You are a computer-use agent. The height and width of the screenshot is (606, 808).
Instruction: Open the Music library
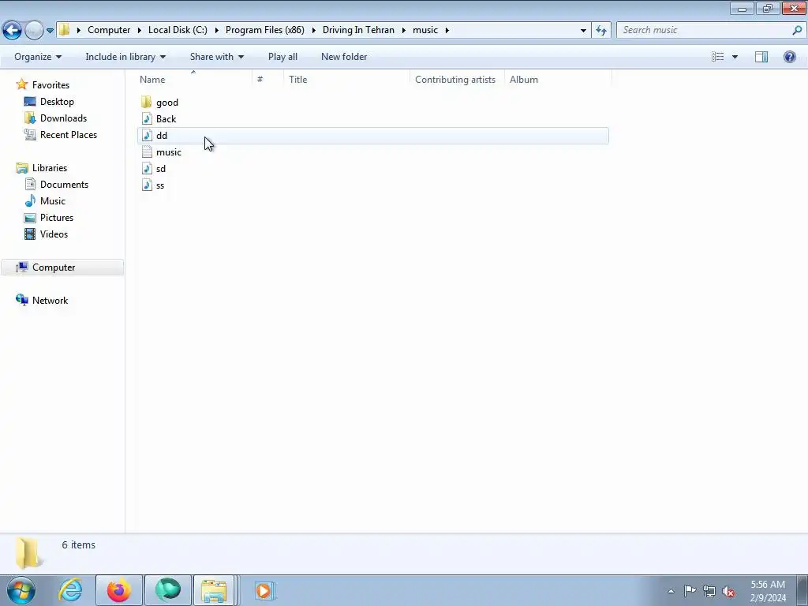pyautogui.click(x=53, y=201)
